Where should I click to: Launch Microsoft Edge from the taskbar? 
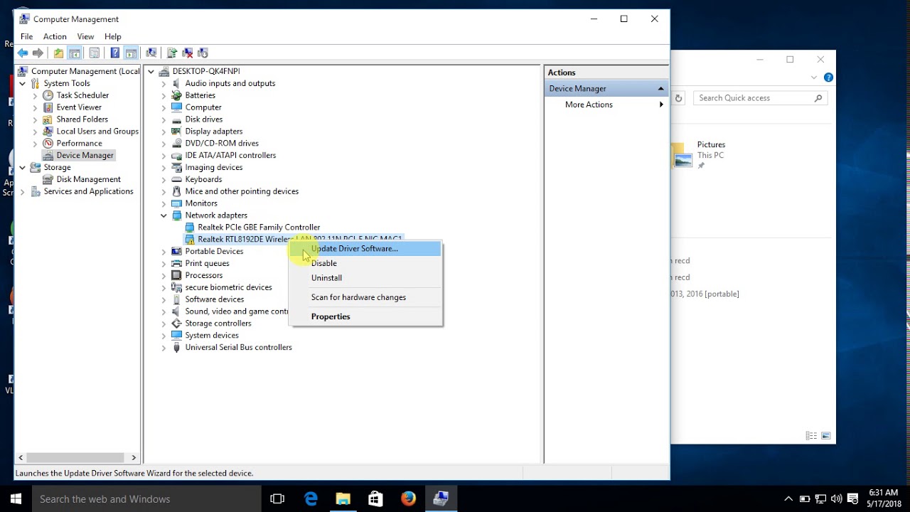(x=311, y=499)
